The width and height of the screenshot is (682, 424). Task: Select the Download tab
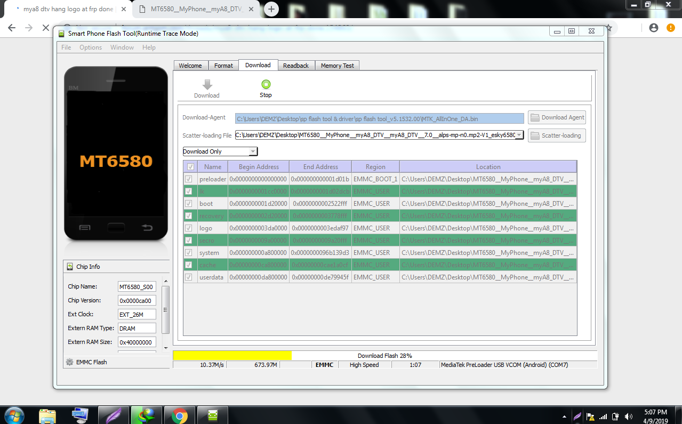click(258, 65)
